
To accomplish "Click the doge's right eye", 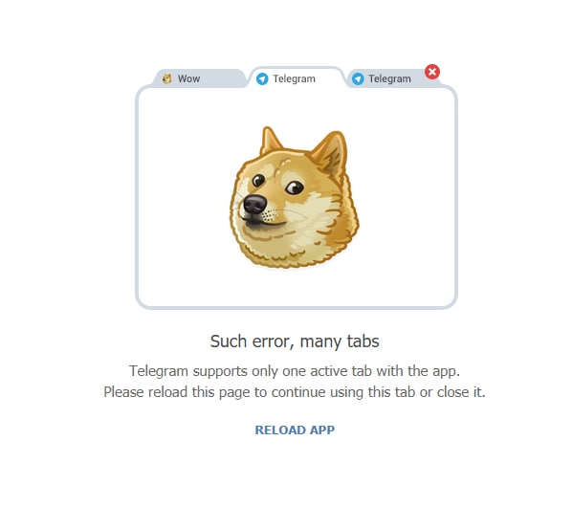I will pyautogui.click(x=295, y=187).
